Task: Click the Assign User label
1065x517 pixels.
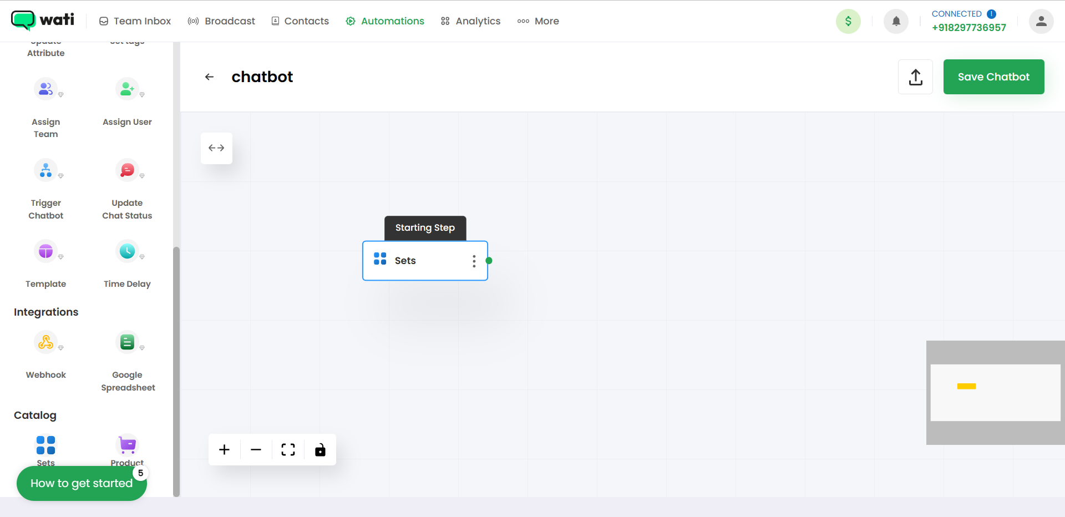Action: 127,122
